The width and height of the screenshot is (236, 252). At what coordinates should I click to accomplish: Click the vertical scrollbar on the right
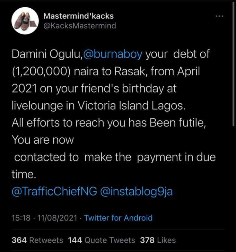(234, 69)
